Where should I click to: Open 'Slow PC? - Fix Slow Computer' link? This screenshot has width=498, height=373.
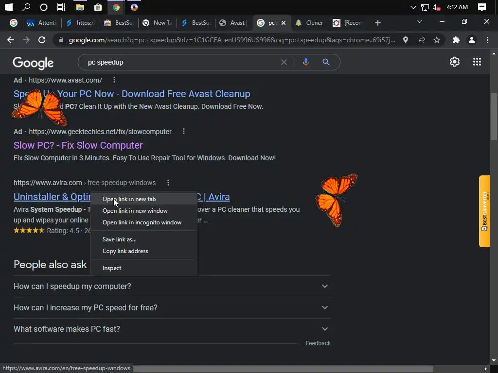click(x=78, y=145)
